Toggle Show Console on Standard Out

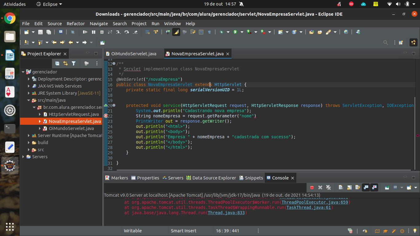[366, 187]
